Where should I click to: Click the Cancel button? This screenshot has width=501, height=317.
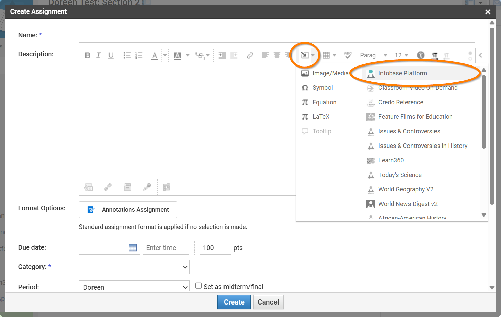coord(268,302)
